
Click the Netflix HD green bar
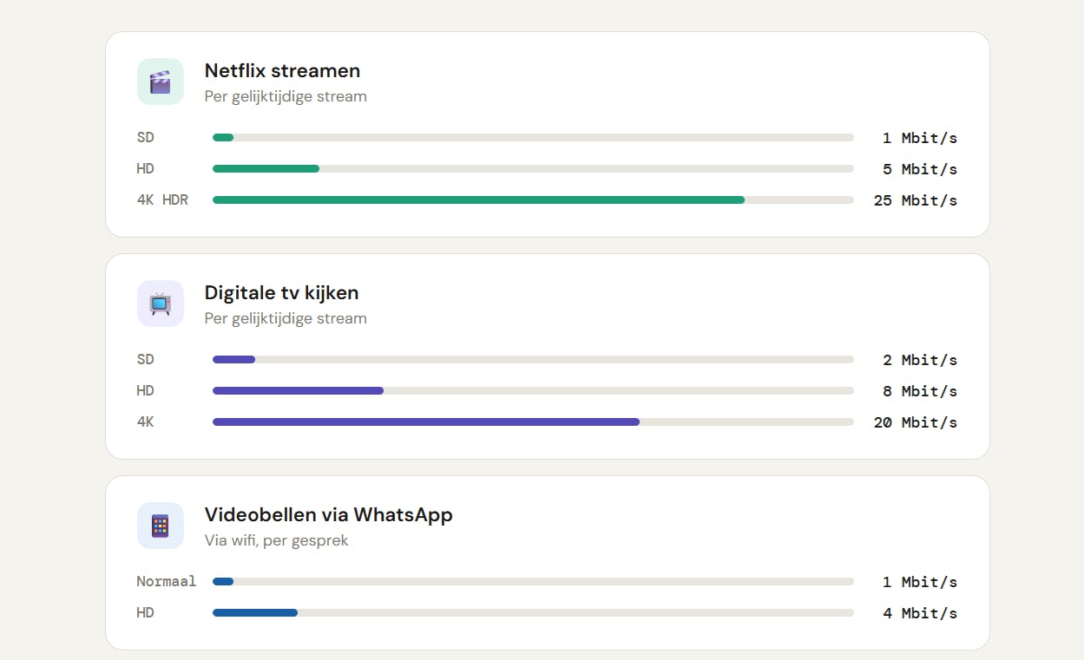(266, 169)
